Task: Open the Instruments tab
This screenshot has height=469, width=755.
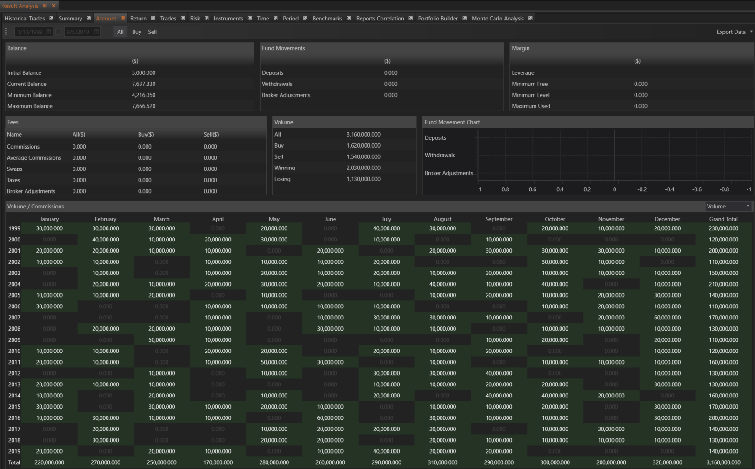Action: pos(228,19)
